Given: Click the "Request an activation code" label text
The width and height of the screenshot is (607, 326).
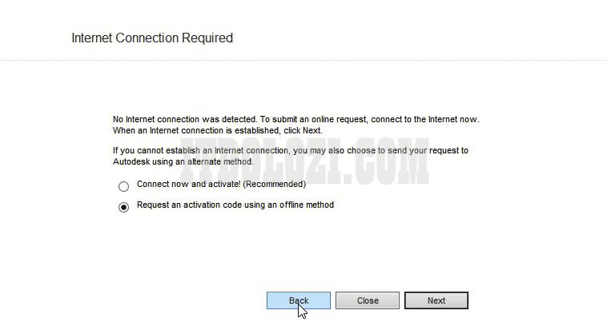Looking at the screenshot, I should [208, 205].
